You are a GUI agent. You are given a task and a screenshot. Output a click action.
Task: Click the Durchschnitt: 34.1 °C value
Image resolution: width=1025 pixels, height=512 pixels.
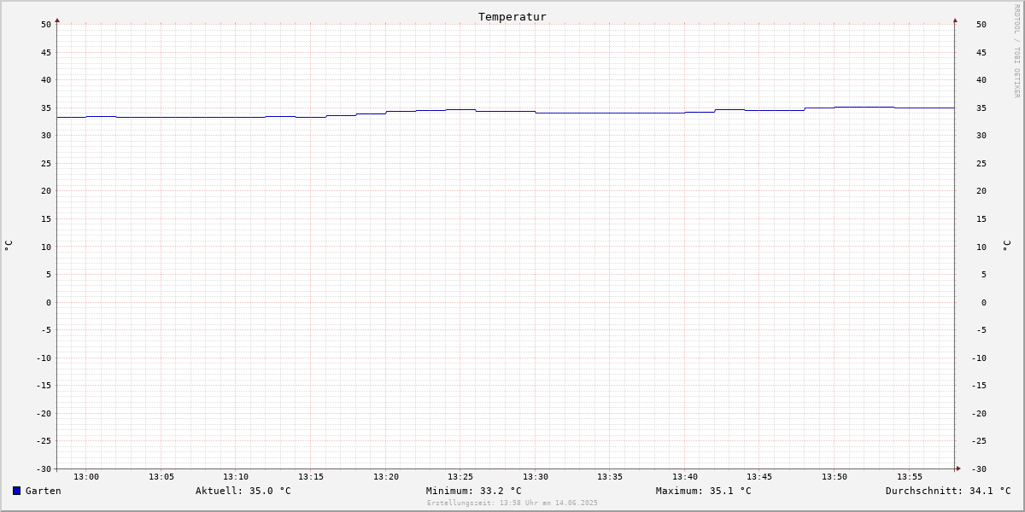coord(948,491)
